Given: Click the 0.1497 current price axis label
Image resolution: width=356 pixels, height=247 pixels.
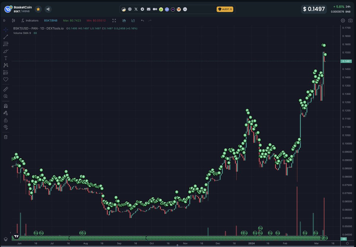Looking at the screenshot, I should click(346, 61).
